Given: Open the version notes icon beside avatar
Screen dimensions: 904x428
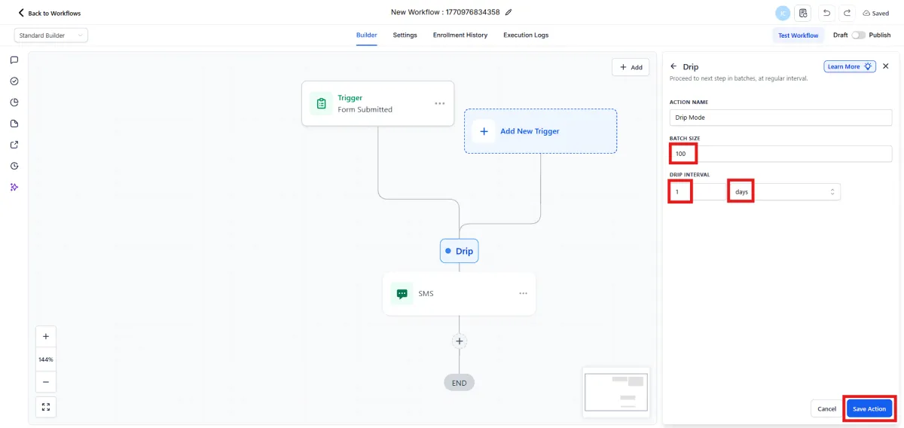Looking at the screenshot, I should [803, 13].
